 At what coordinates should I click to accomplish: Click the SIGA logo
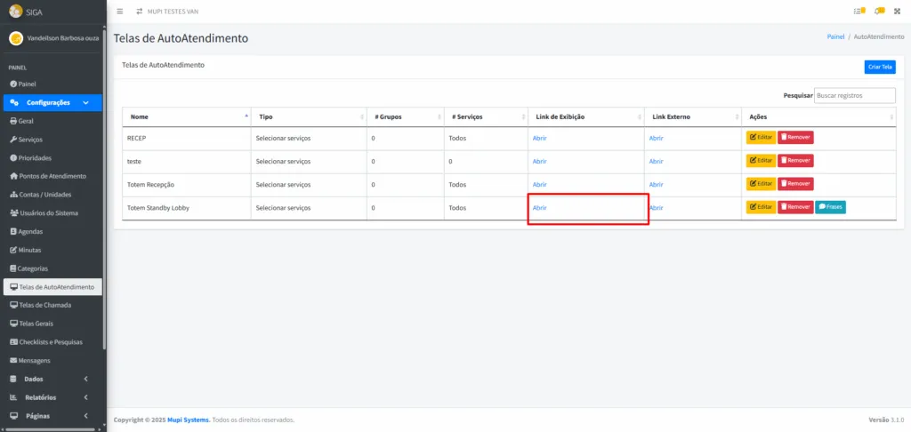[15, 12]
